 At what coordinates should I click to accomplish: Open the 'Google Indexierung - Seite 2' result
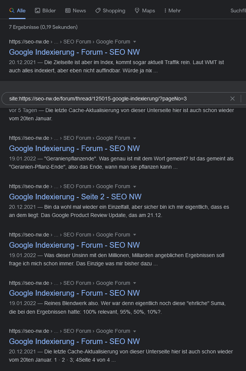(x=75, y=197)
